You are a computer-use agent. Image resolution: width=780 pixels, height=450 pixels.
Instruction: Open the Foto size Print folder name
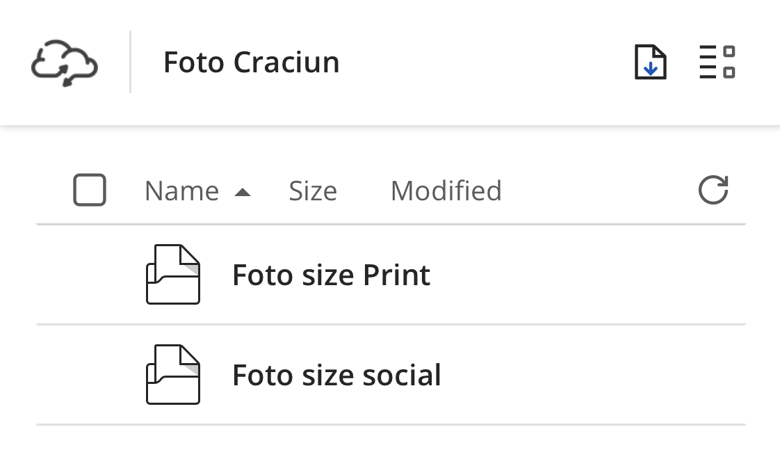click(331, 275)
